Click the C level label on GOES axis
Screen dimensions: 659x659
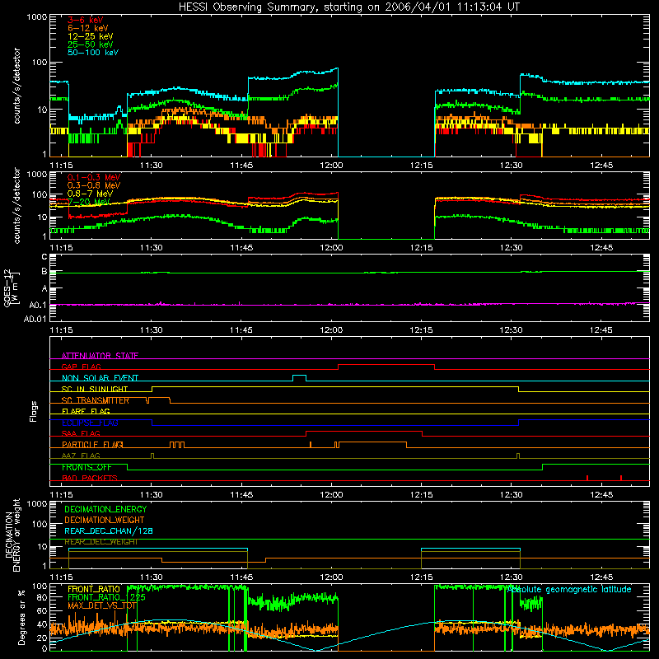44,257
